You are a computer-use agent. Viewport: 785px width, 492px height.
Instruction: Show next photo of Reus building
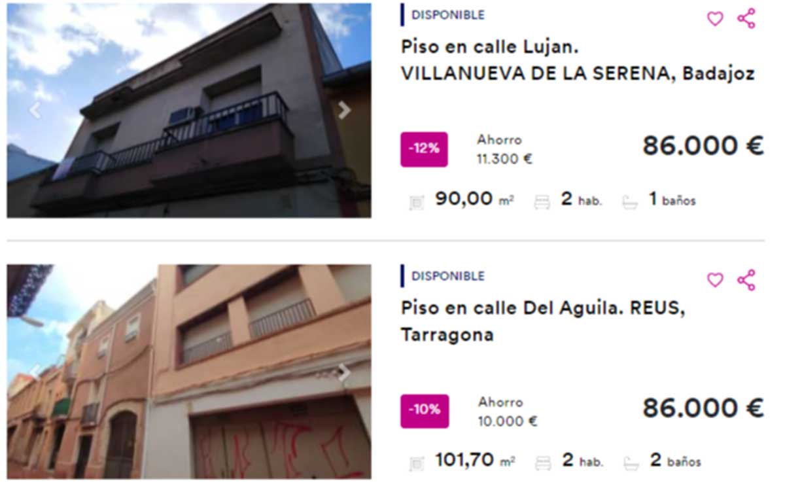pyautogui.click(x=344, y=372)
